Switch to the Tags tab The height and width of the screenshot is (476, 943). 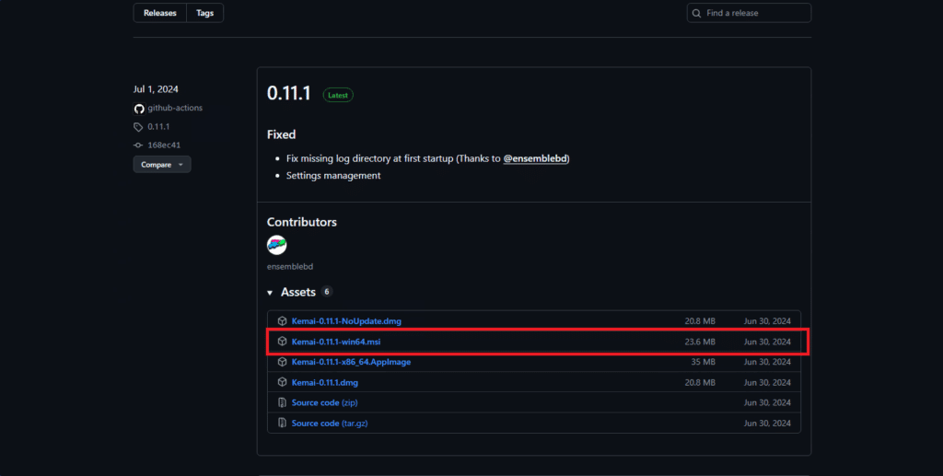point(204,13)
